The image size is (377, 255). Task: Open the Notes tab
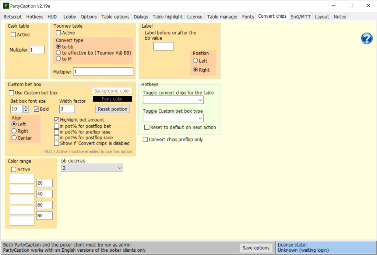click(x=340, y=17)
